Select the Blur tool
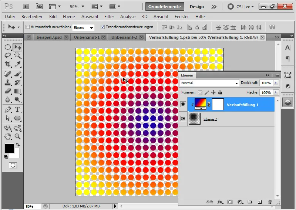 8,99
